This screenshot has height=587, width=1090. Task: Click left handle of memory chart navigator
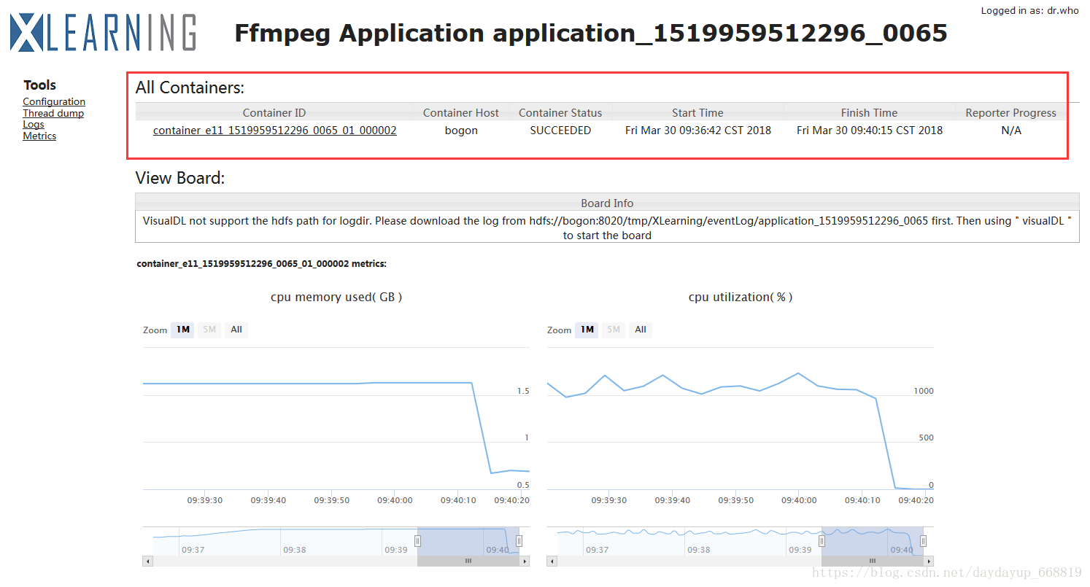418,540
